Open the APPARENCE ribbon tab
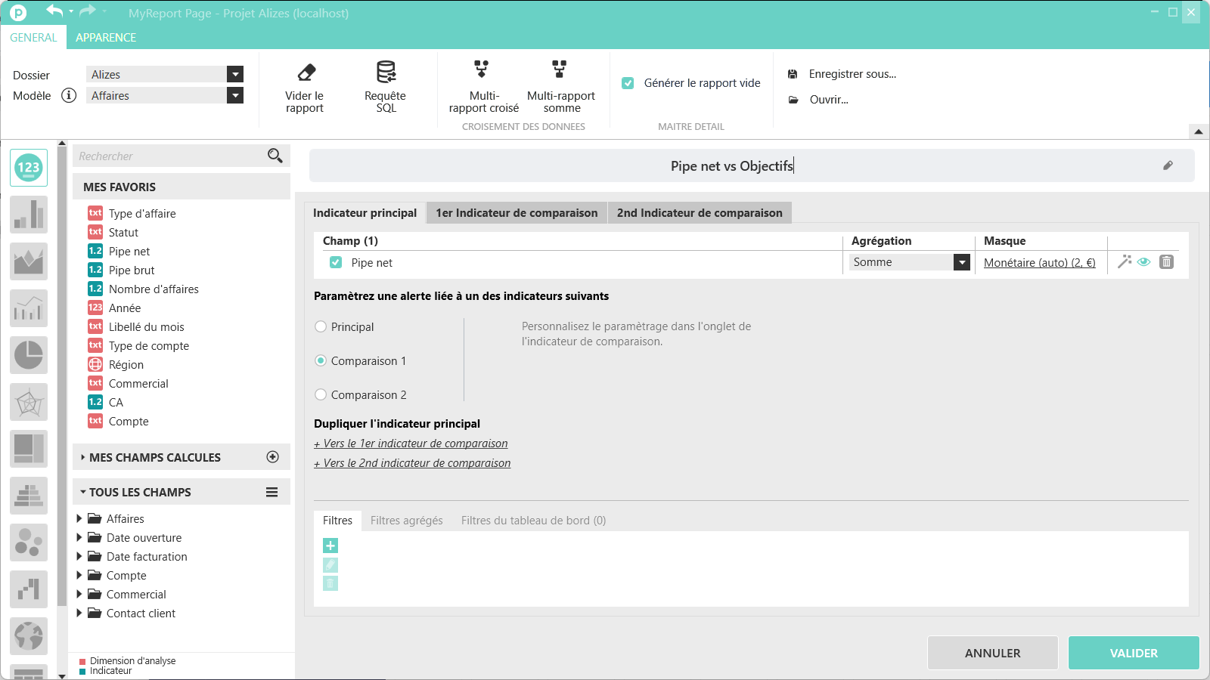1210x680 pixels. [106, 38]
